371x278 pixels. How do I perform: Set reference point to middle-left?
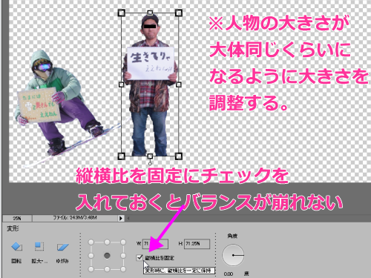coord(91,256)
